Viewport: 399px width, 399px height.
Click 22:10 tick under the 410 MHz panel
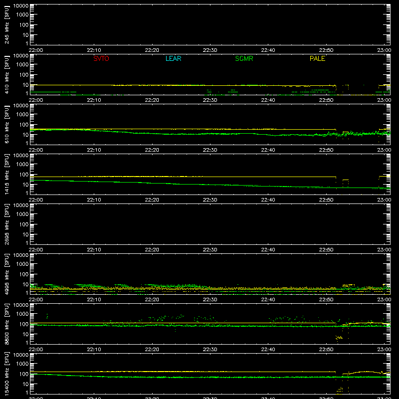click(94, 100)
